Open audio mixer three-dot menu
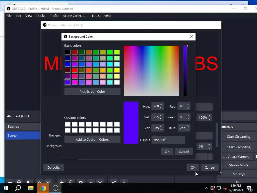The height and width of the screenshot is (193, 257). tap(124, 182)
